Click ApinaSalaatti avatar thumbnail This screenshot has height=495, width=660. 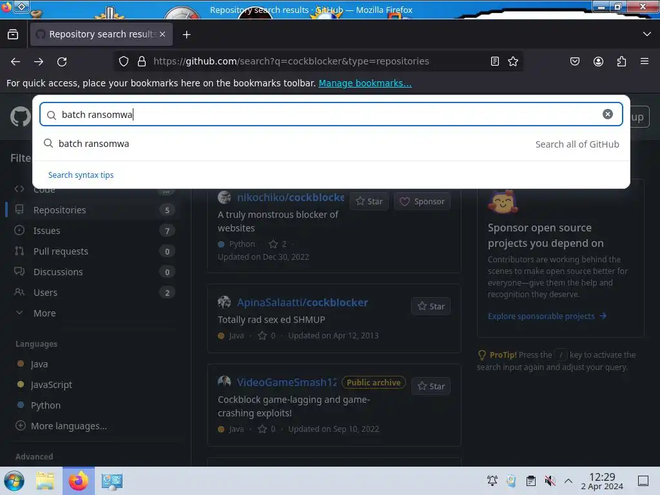(224, 302)
